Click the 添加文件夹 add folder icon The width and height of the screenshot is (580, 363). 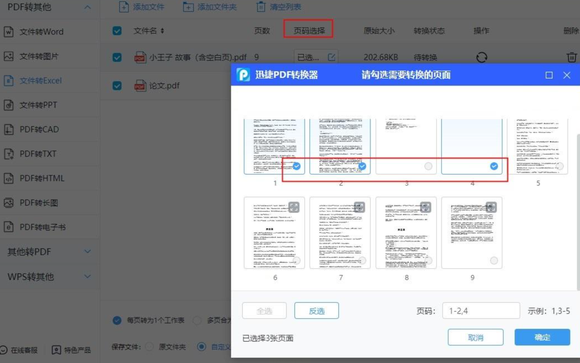[188, 7]
